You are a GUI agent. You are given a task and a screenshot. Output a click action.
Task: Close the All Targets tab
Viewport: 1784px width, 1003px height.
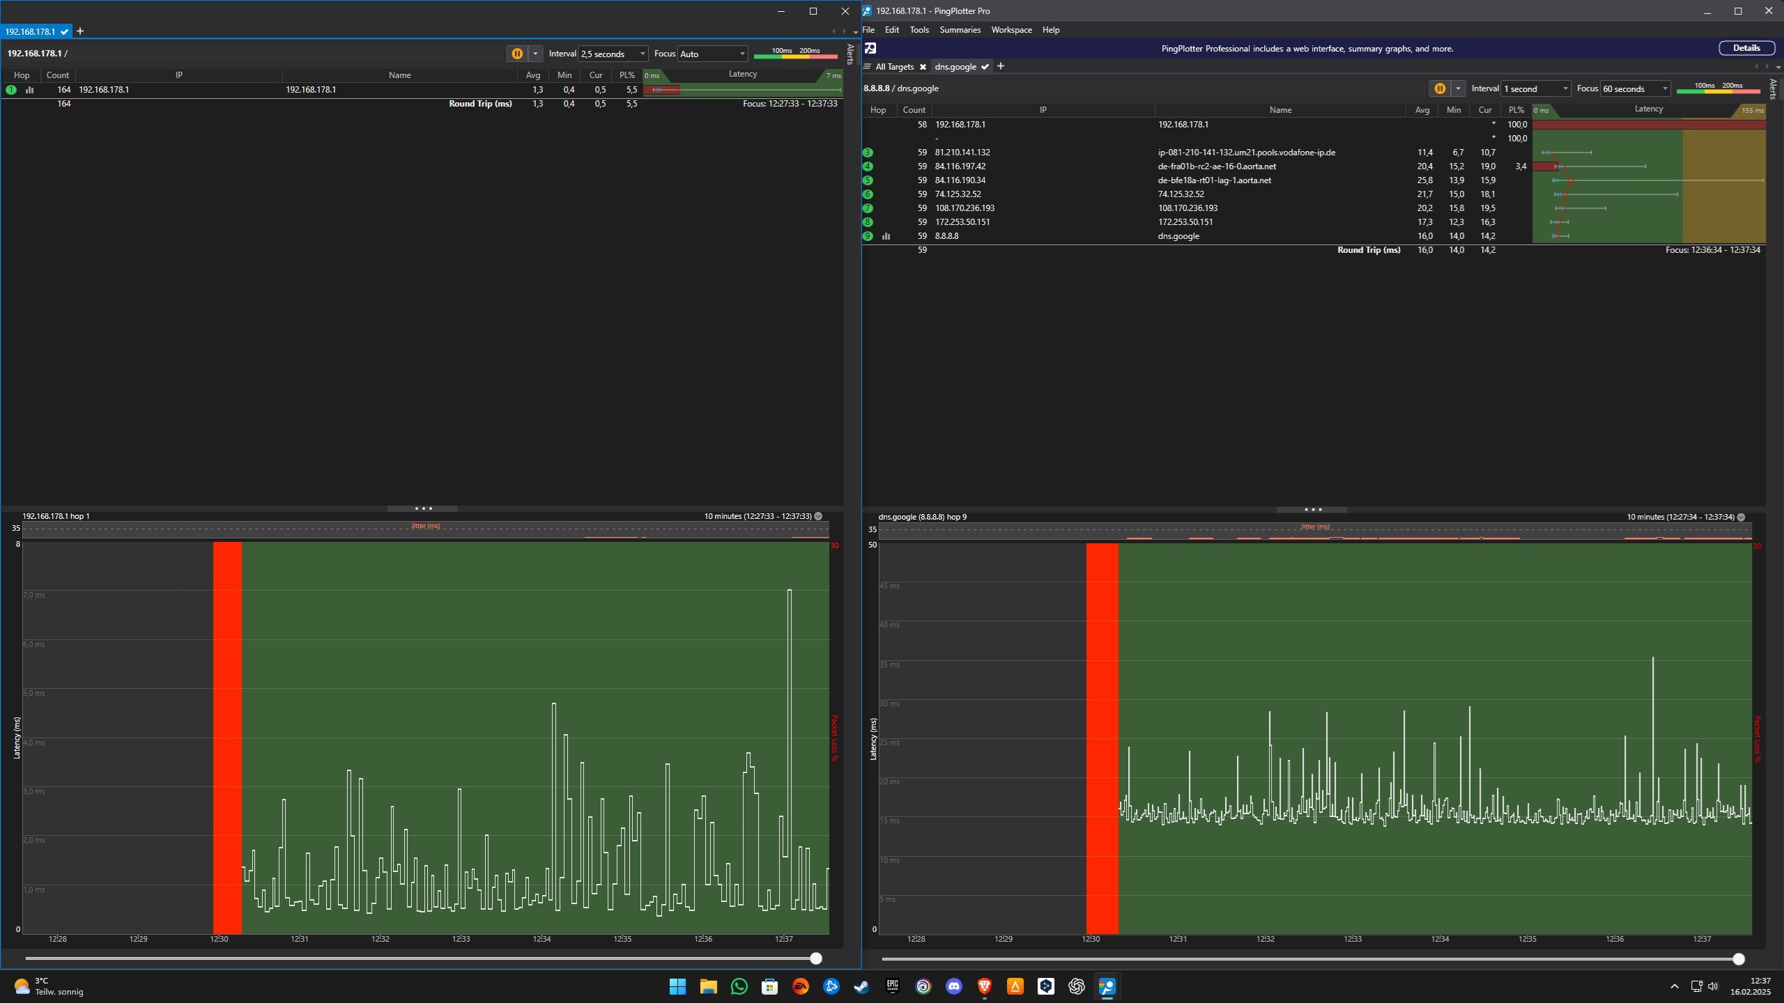[x=923, y=67]
